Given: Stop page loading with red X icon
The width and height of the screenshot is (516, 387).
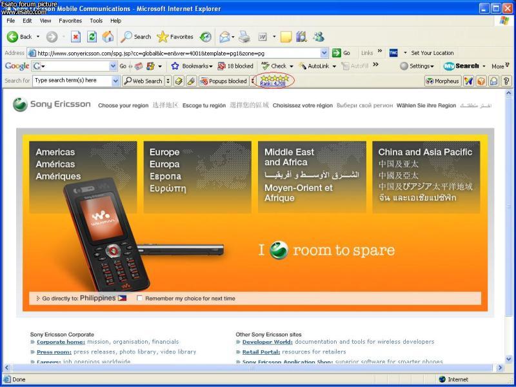Looking at the screenshot, I should point(75,37).
